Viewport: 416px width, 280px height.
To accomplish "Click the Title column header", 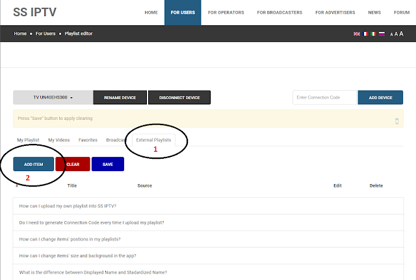I will coord(72,186).
